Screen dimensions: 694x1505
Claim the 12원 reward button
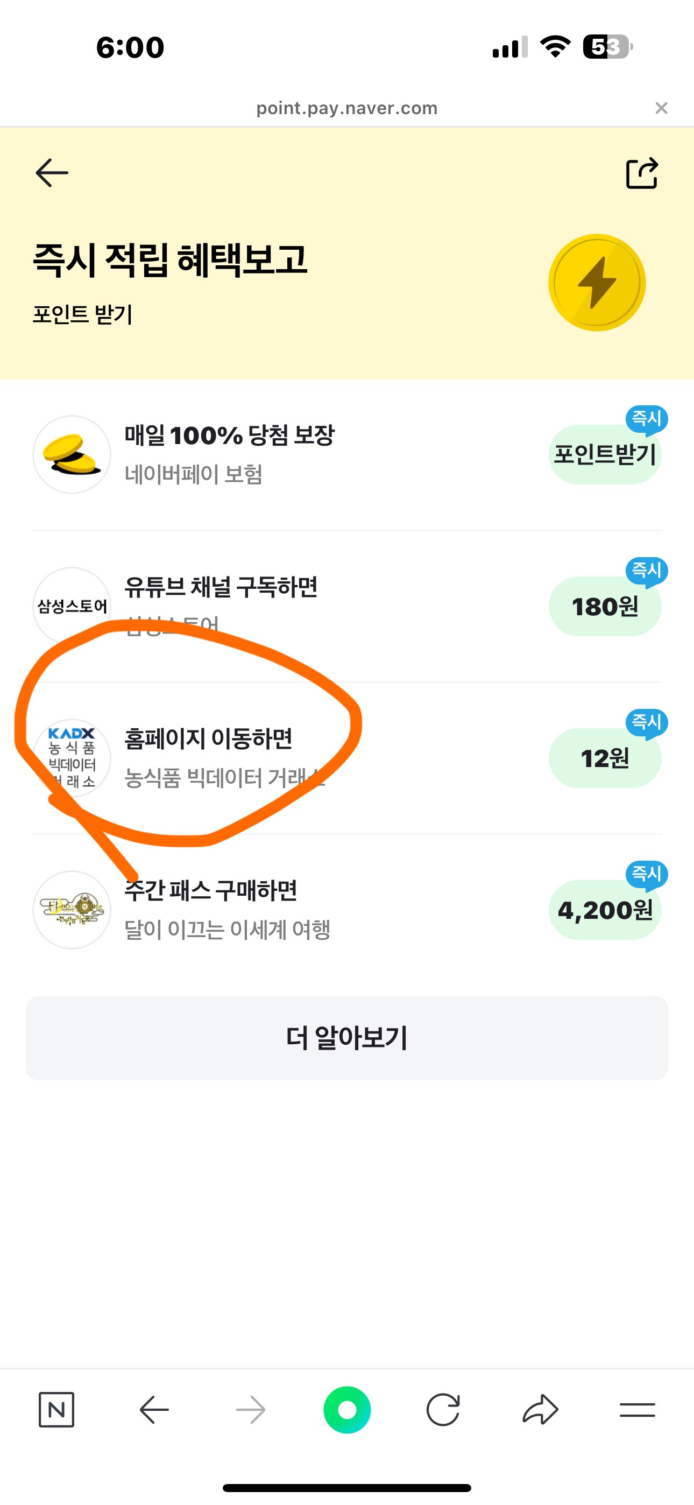(x=605, y=758)
